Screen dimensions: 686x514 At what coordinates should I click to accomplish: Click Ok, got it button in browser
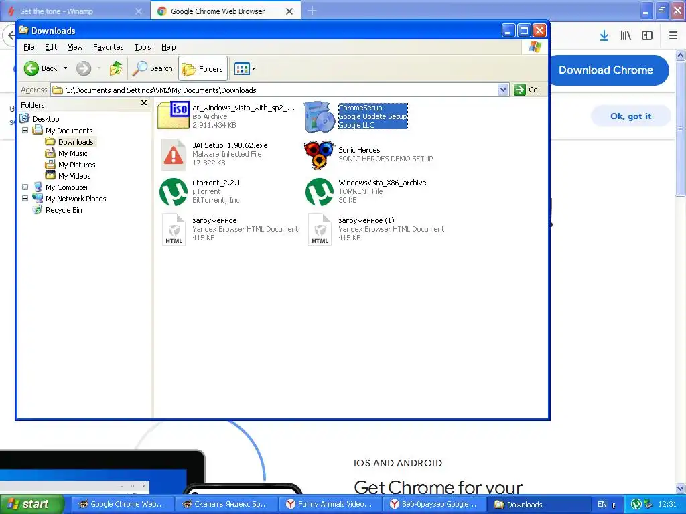pyautogui.click(x=630, y=116)
